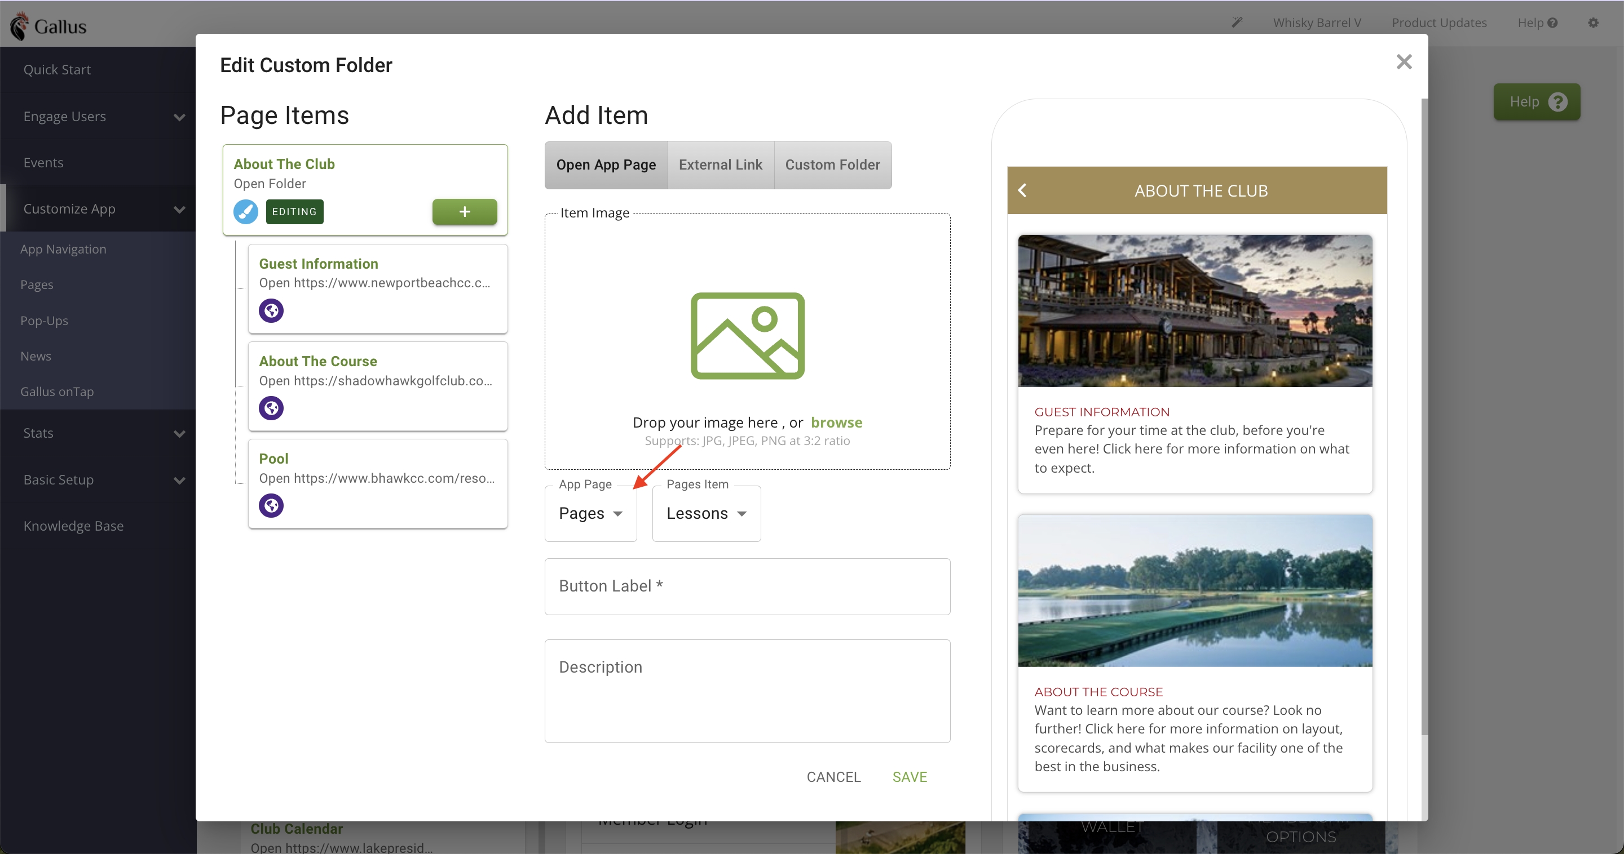Click the globe icon under Guest Information
1624x854 pixels.
pyautogui.click(x=271, y=310)
